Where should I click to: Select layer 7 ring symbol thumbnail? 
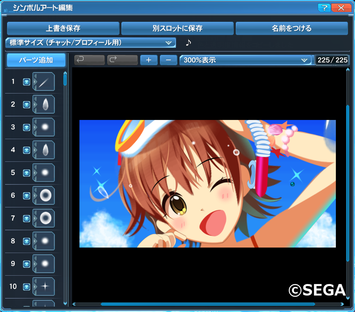[44, 218]
